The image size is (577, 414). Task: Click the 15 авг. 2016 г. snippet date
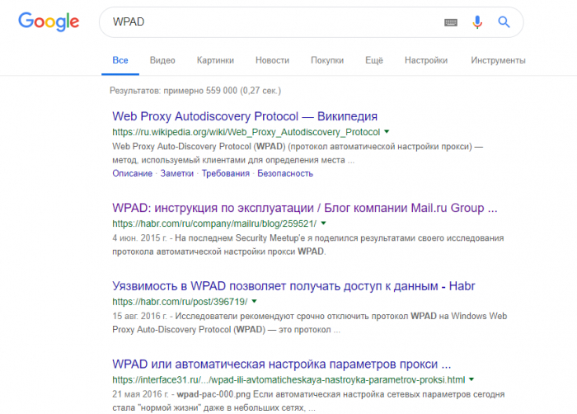(140, 316)
